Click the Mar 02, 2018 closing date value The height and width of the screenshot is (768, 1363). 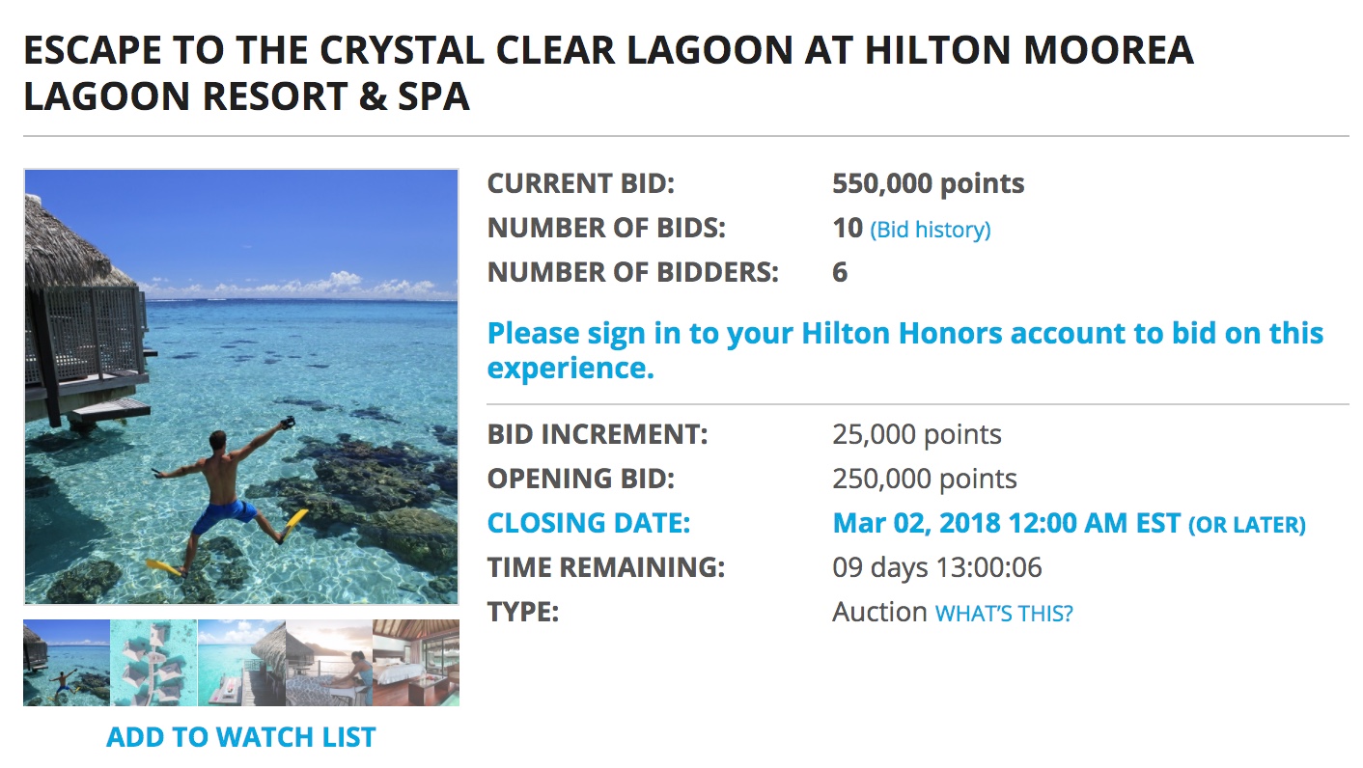point(1006,523)
